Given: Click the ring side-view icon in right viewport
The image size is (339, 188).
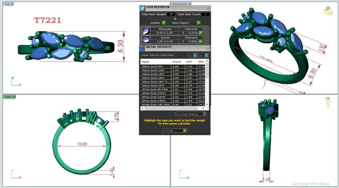Looking at the screenshot, I should point(328,103).
